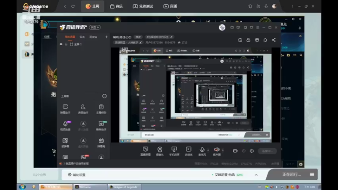This screenshot has height=190, width=338.
Task: Open the 弹幕助手 tool
Action: tap(65, 109)
